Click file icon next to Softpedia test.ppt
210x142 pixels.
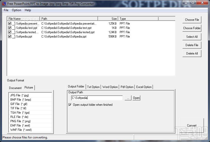pyautogui.click(x=14, y=28)
